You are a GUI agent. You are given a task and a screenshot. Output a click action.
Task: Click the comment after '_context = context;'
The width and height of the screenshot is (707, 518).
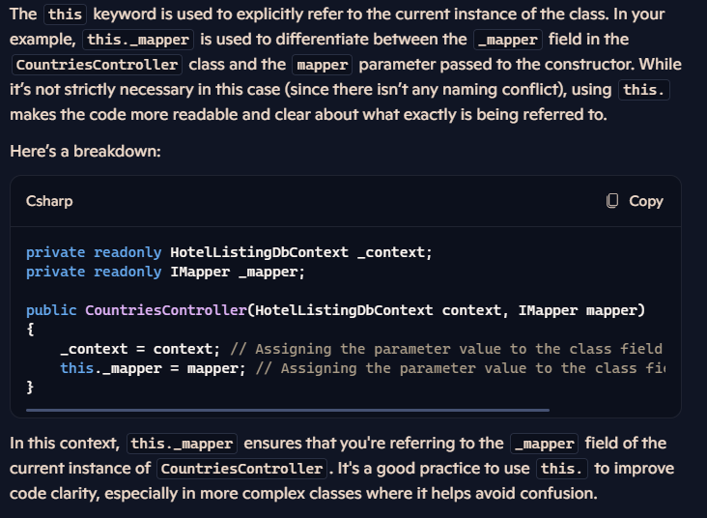coord(446,349)
